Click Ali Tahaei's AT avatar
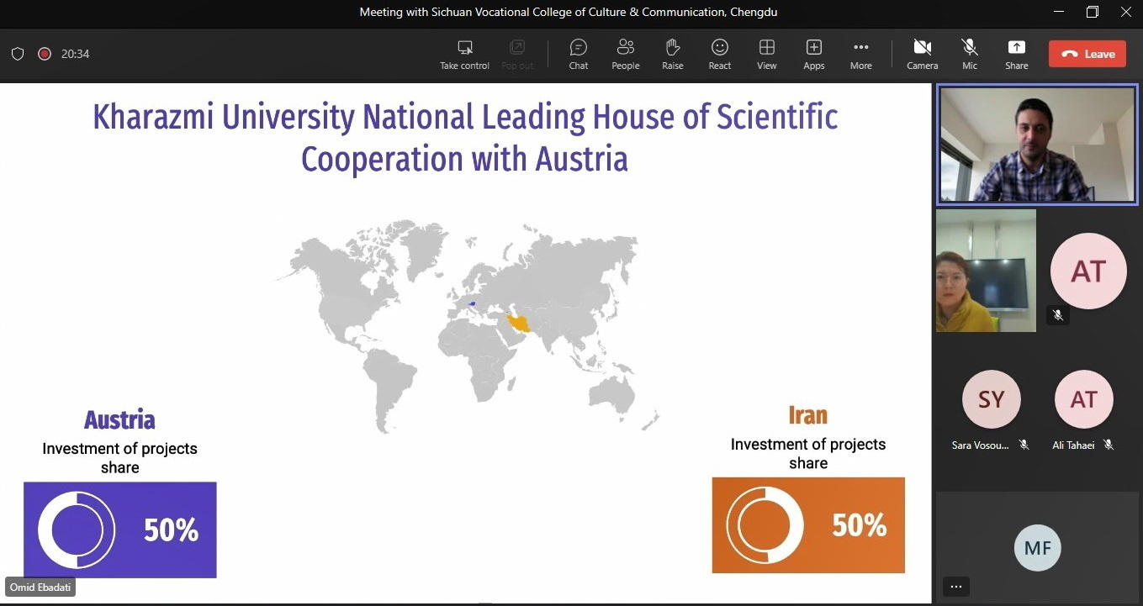The height and width of the screenshot is (606, 1143). (1083, 399)
